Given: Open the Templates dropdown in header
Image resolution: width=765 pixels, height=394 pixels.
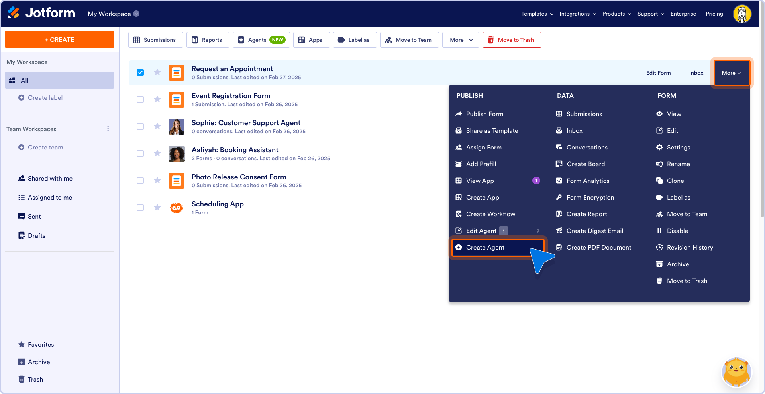Looking at the screenshot, I should [x=537, y=14].
